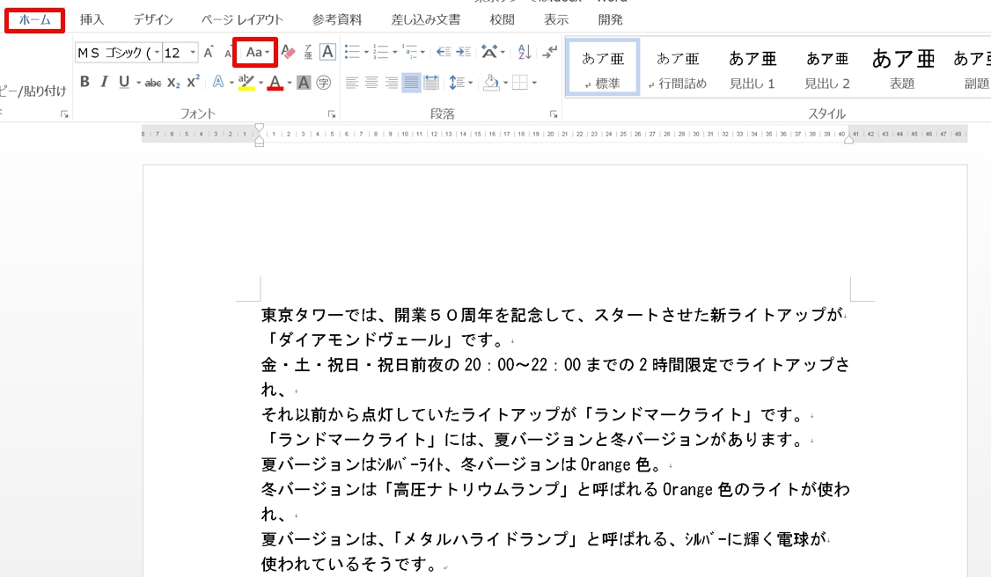Apply superscript formatting
The height and width of the screenshot is (577, 991).
193,83
